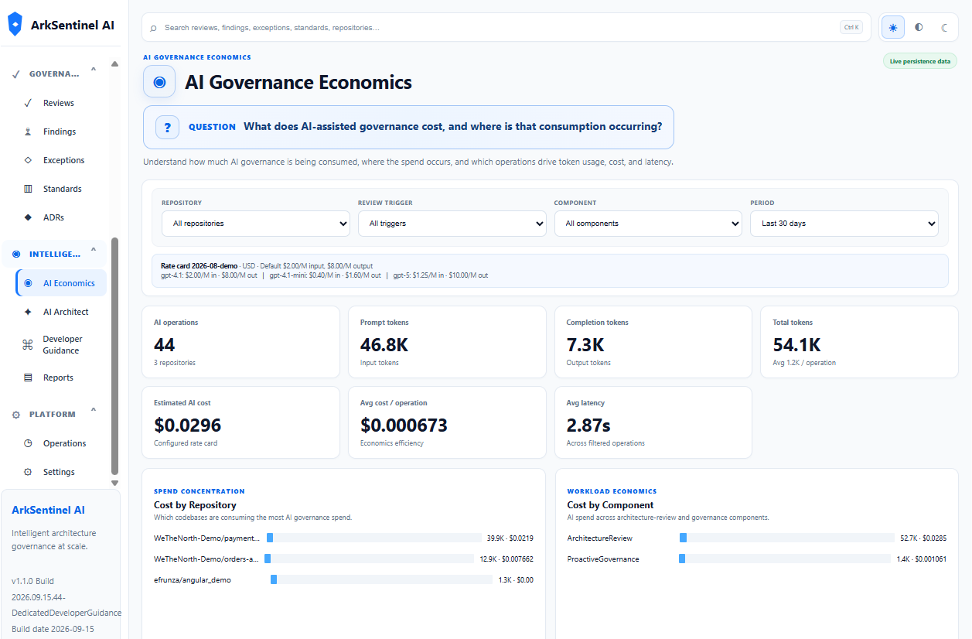This screenshot has height=639, width=972.
Task: Open the Component dropdown
Action: click(649, 224)
